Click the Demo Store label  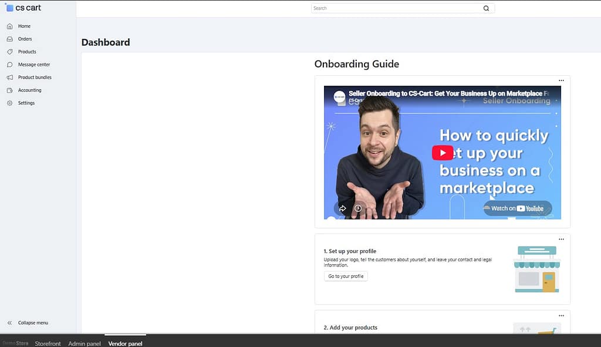click(15, 343)
